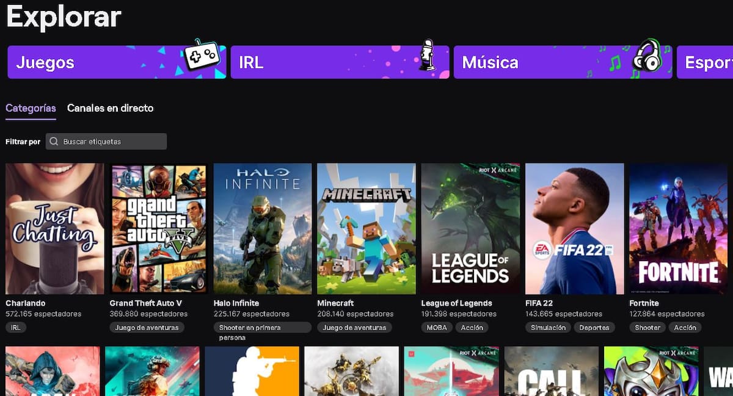
Task: Open the Esports banner at right edge
Action: pos(705,62)
